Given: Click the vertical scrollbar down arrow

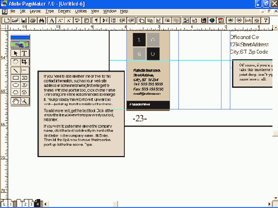Looking at the screenshot, I should coord(276,198).
